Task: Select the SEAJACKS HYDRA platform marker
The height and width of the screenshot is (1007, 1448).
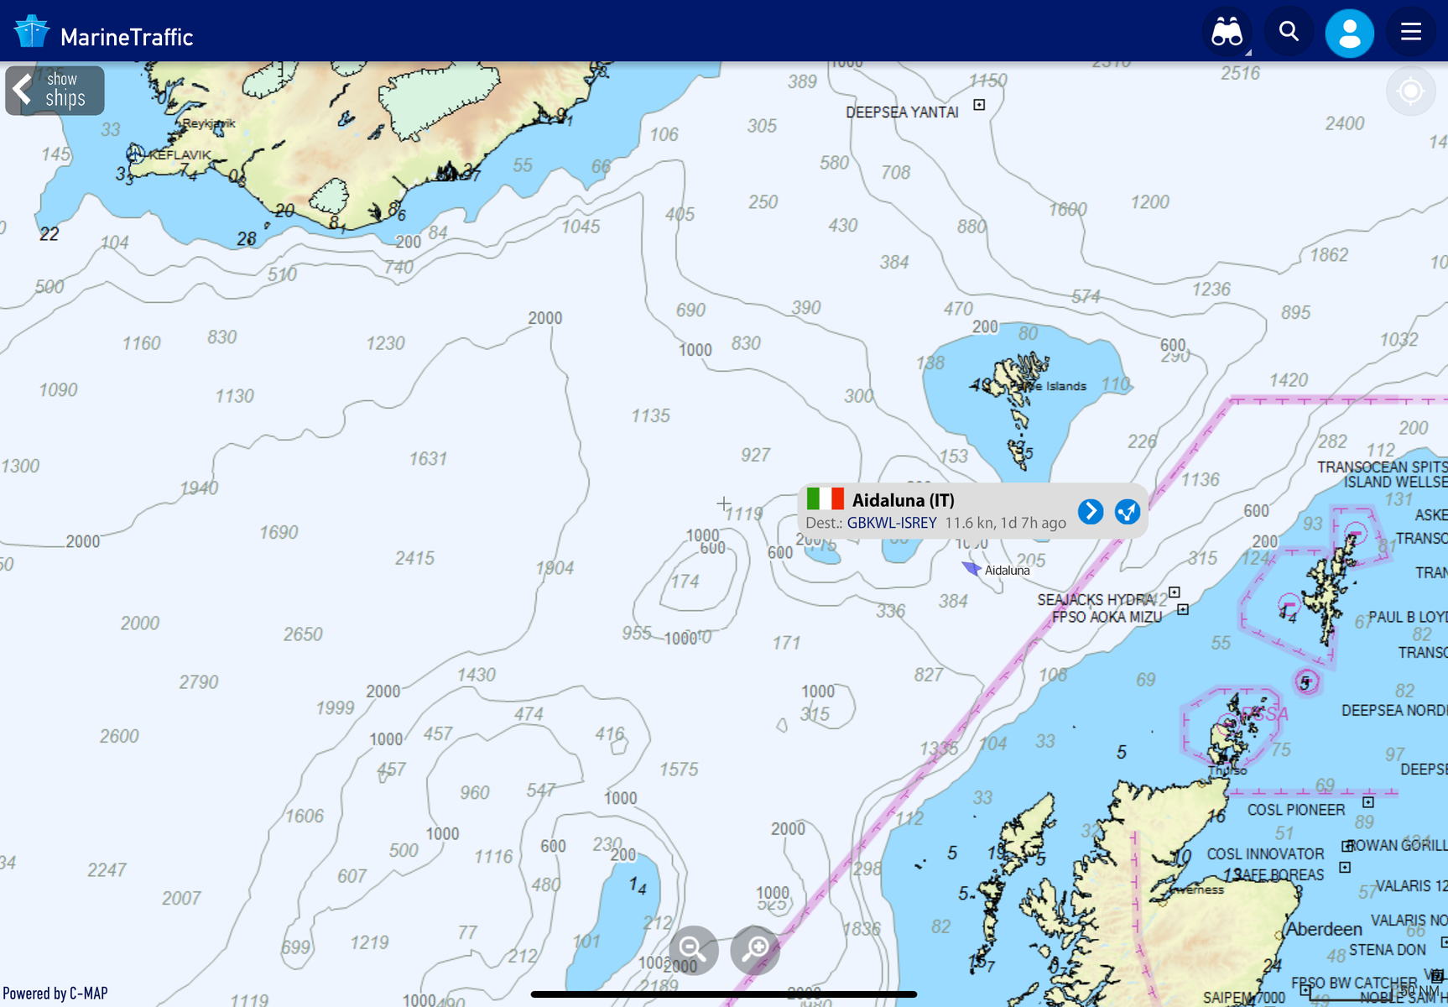Action: [x=1175, y=592]
